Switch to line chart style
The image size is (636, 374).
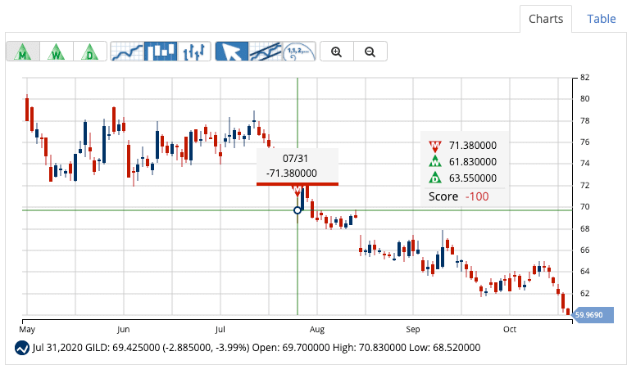(x=127, y=52)
